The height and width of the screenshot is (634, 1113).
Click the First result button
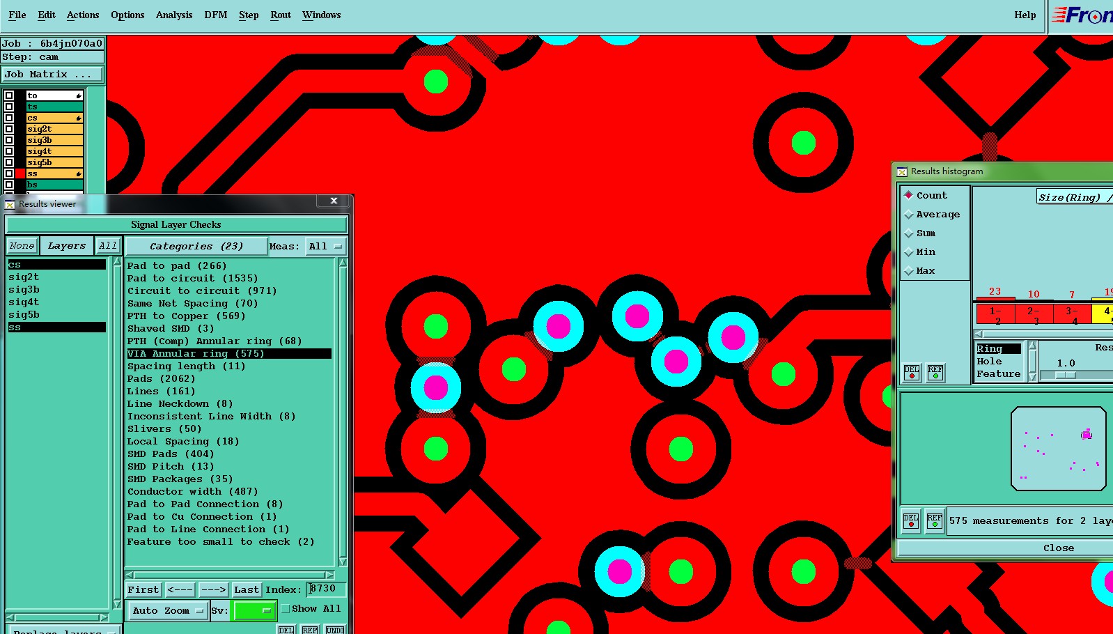pyautogui.click(x=143, y=590)
